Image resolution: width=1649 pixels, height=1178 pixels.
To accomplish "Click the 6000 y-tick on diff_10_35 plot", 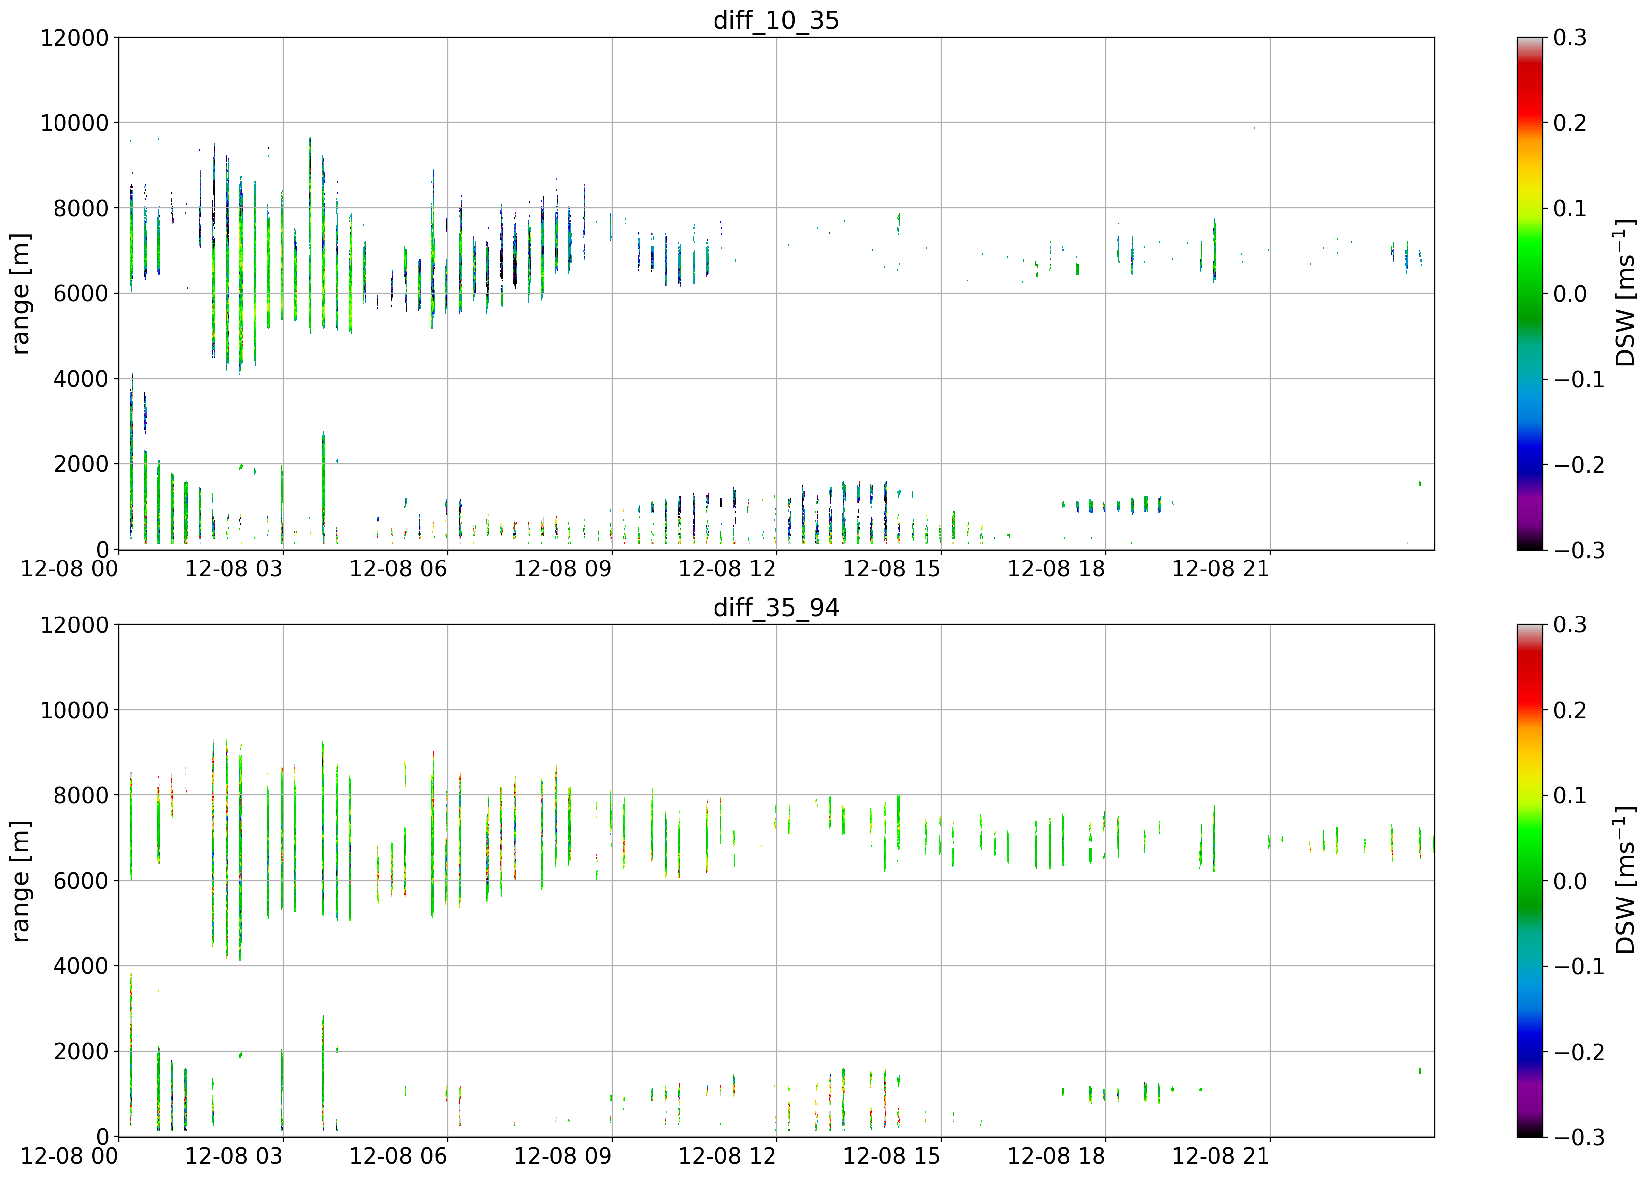I will (x=81, y=294).
